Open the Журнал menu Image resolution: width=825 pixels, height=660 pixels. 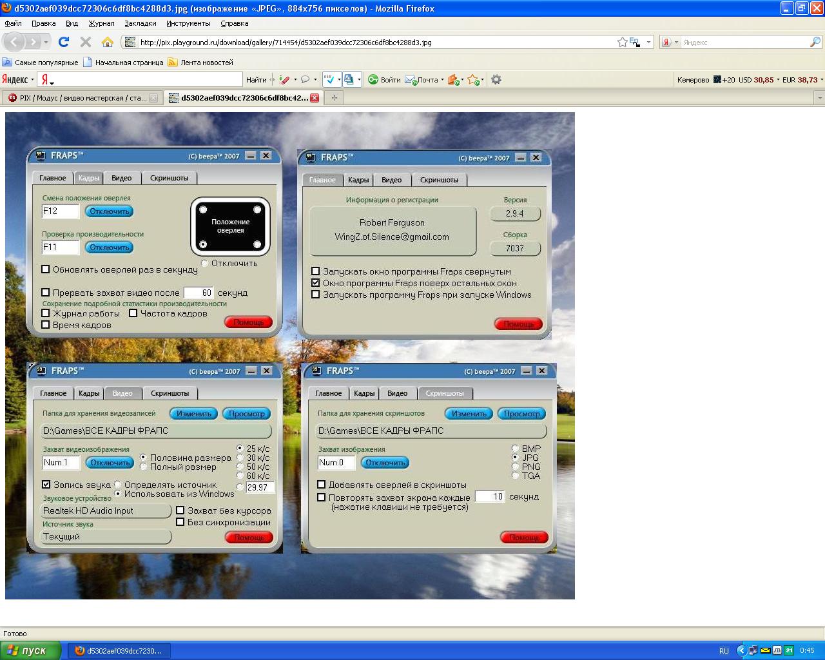pyautogui.click(x=101, y=23)
